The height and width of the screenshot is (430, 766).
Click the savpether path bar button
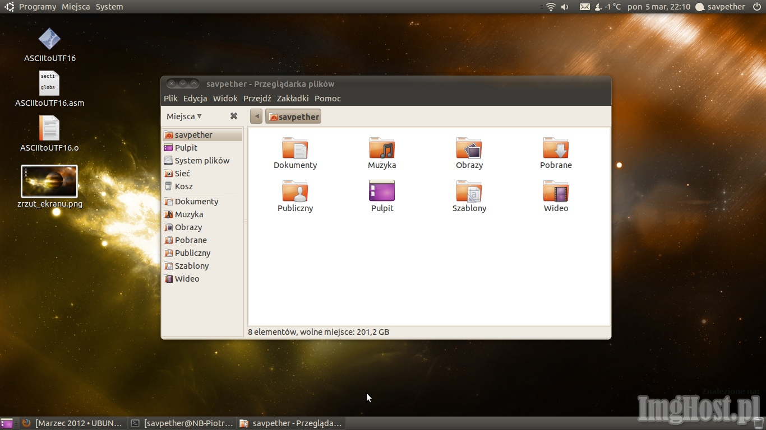[293, 116]
